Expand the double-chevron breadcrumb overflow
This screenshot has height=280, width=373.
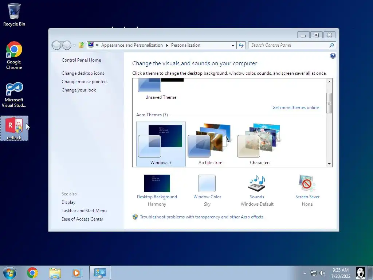tap(97, 45)
